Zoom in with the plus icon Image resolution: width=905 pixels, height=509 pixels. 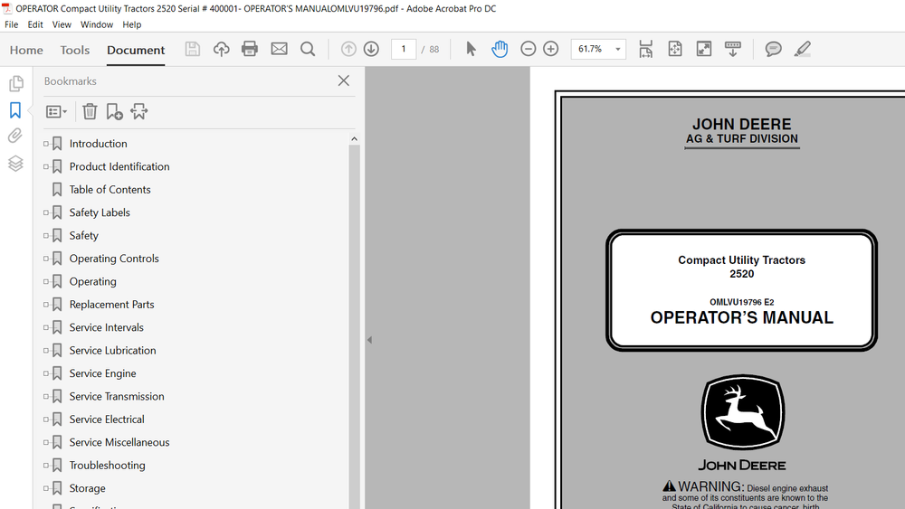[x=550, y=49]
